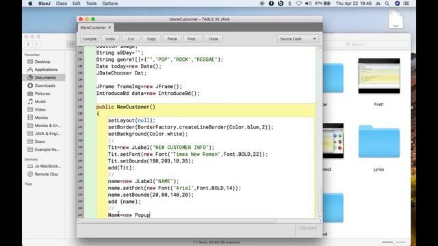Click the Finder icon size slider

click(394, 242)
